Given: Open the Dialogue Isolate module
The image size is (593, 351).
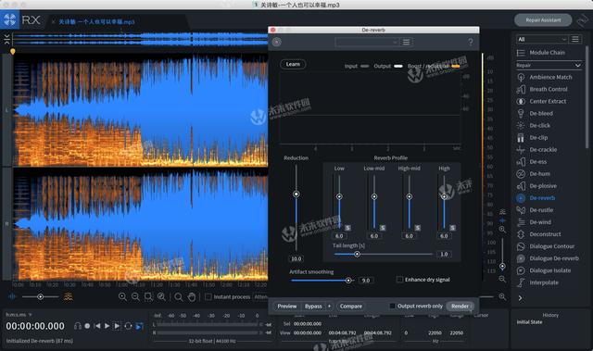Looking at the screenshot, I should click(x=544, y=270).
